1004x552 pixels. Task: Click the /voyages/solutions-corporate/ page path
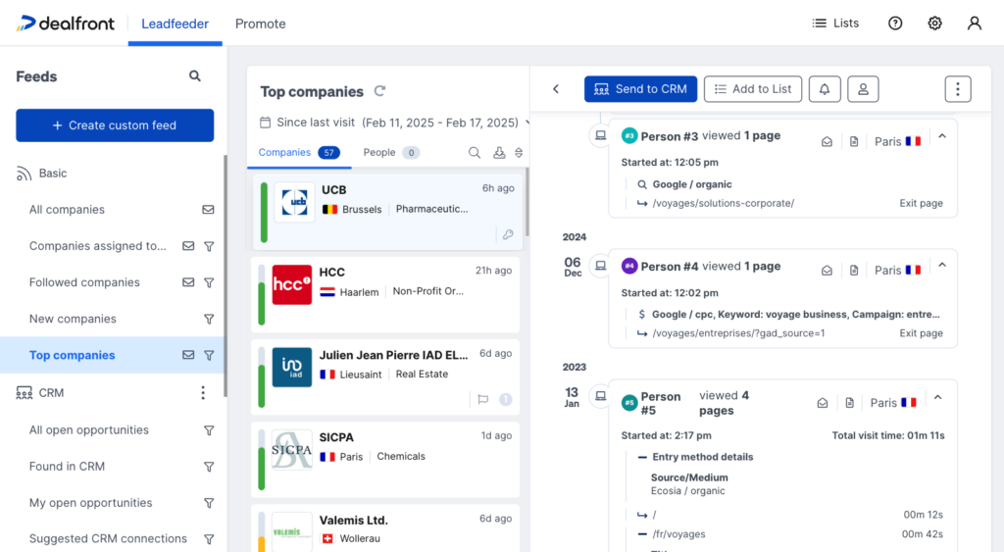click(x=723, y=203)
